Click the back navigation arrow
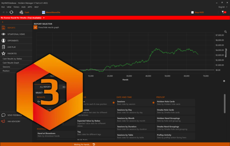230x146 pixels. point(3,12)
